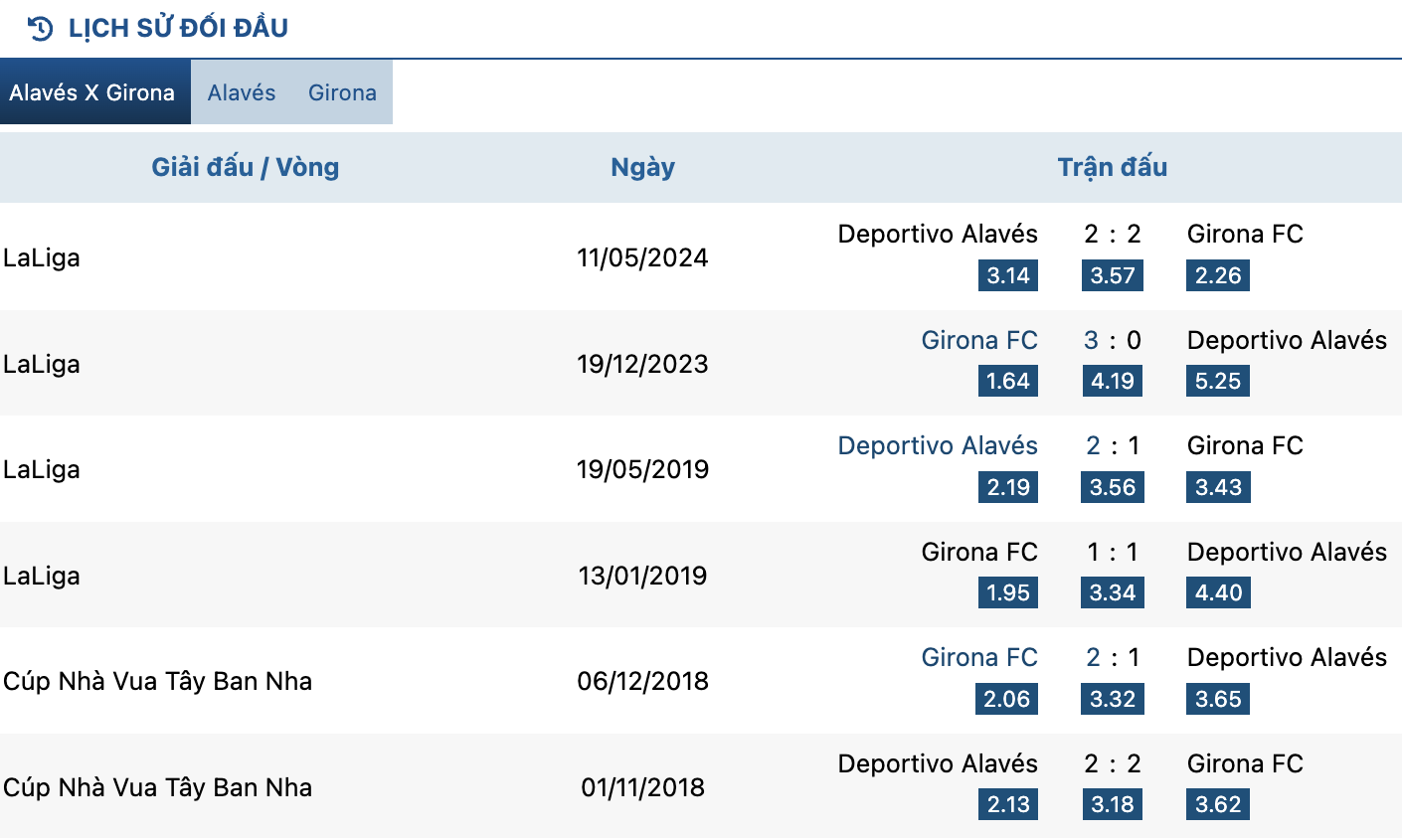Click Deportivo Alavés in the 11/05/2024 match
Image resolution: width=1402 pixels, height=839 pixels.
(938, 234)
